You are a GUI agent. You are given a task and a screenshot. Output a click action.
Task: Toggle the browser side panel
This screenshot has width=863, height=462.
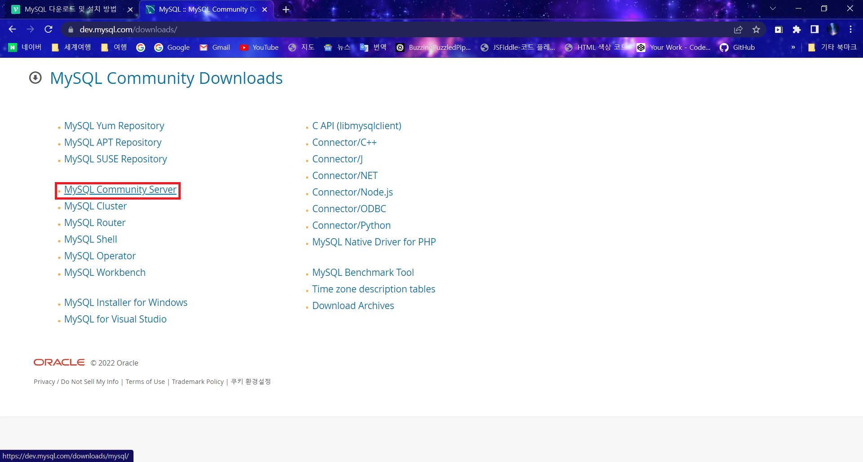814,30
